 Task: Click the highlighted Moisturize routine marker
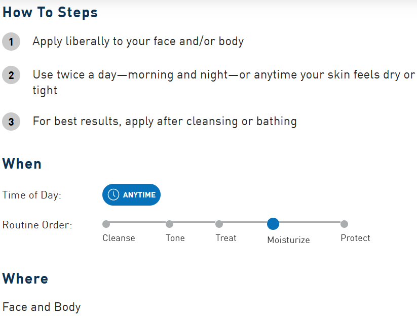[x=273, y=224]
